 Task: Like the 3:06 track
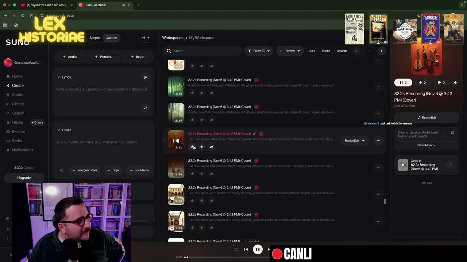(192, 201)
